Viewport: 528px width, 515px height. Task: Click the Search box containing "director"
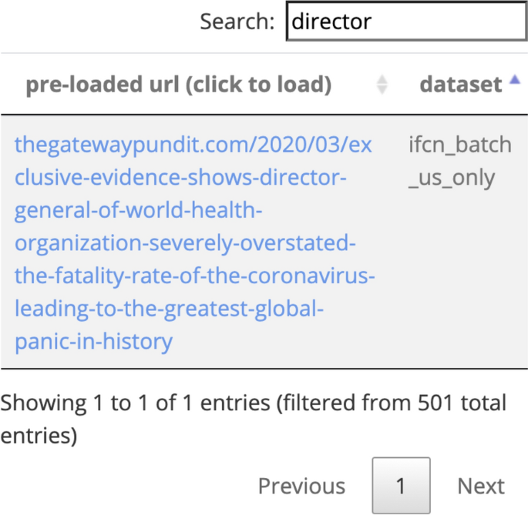[405, 22]
